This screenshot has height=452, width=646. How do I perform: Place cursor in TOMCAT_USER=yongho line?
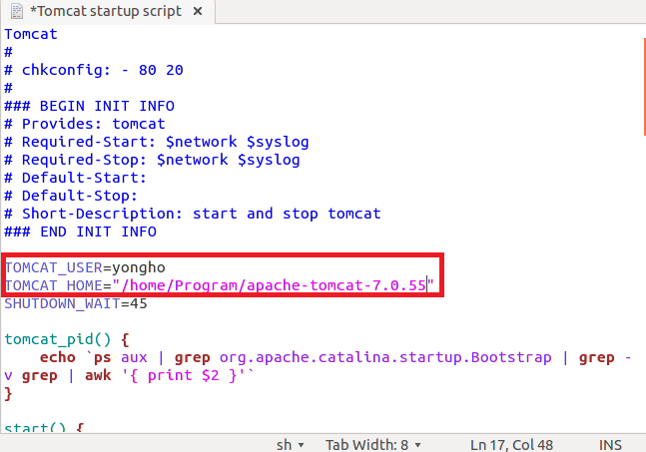coord(85,267)
